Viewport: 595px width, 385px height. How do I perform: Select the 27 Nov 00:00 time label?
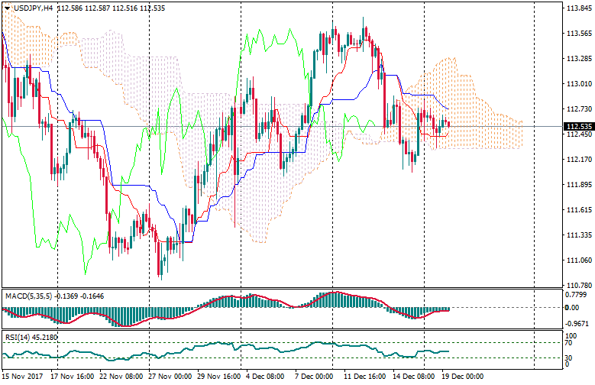[168, 377]
